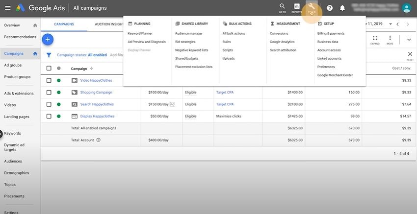Open the Campaign status All enabled filter
This screenshot has width=417, height=214.
tap(82, 55)
